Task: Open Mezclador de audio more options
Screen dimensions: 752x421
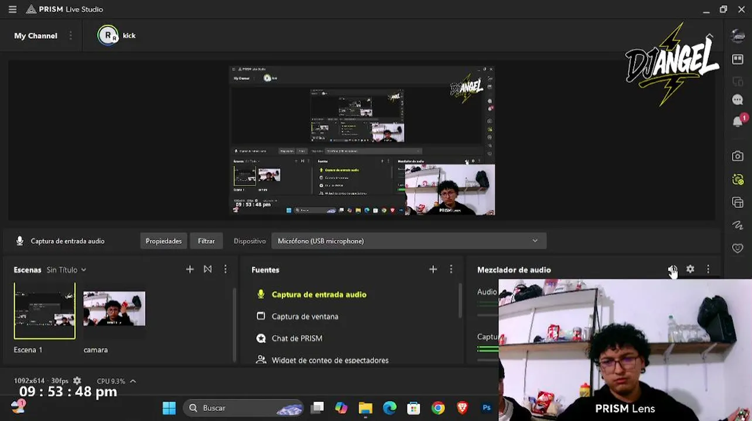Action: click(x=708, y=269)
